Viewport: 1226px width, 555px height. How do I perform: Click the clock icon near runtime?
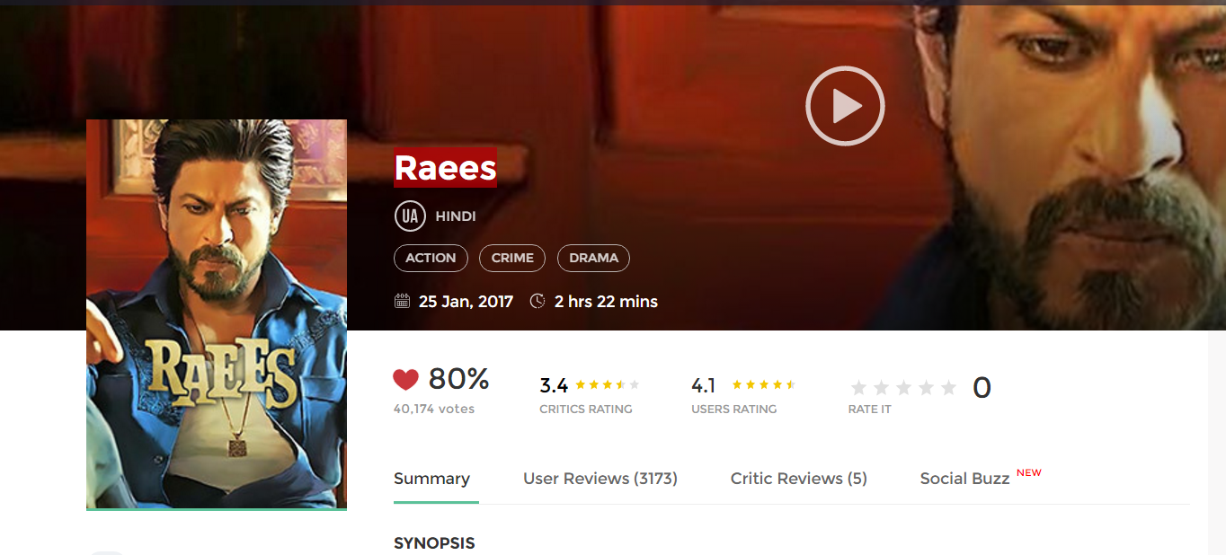point(537,301)
